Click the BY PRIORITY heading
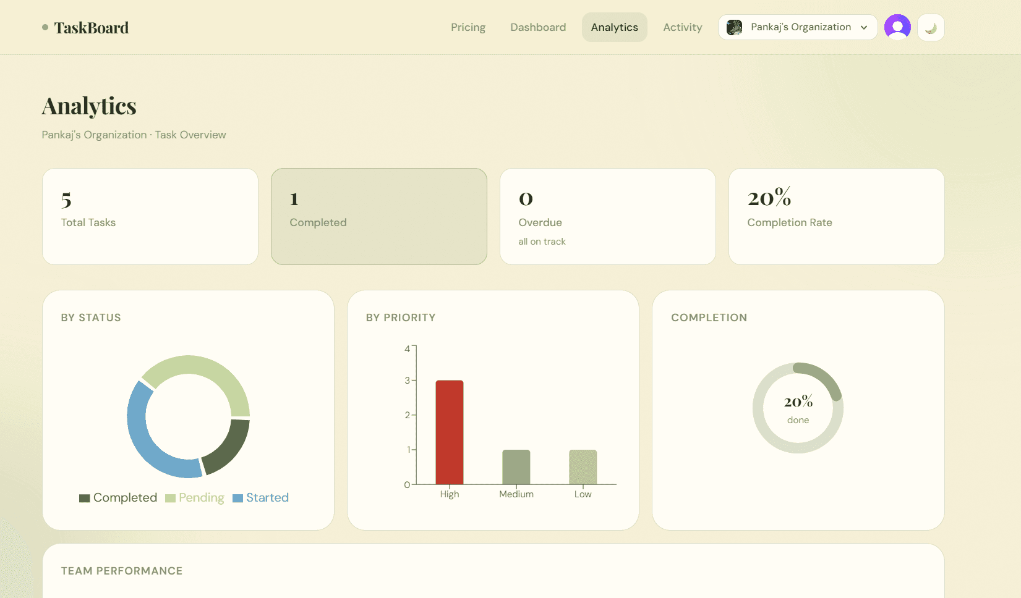Image resolution: width=1021 pixels, height=598 pixels. click(x=401, y=318)
